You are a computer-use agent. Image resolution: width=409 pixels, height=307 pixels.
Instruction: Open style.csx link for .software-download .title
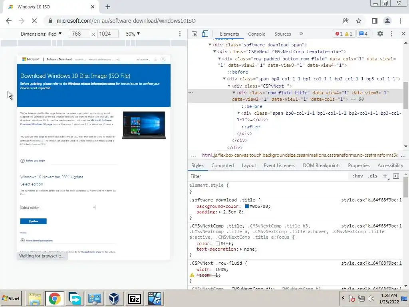coord(371,200)
